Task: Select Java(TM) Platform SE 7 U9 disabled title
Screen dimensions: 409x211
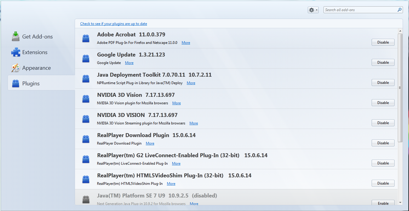Action: [x=157, y=196]
